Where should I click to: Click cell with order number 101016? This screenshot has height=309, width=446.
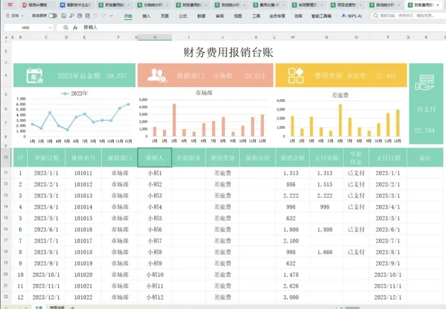click(x=83, y=229)
